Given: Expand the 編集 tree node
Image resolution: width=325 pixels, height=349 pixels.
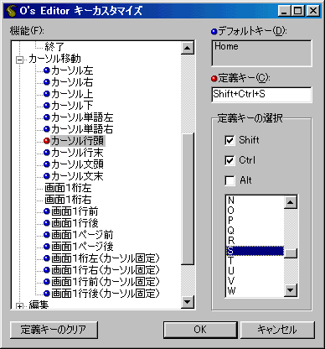Looking at the screenshot, I should tap(19, 307).
